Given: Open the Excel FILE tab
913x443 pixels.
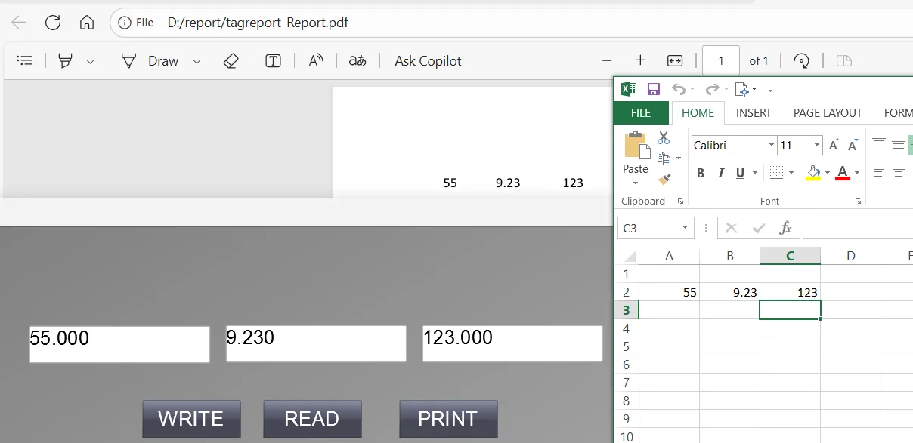Looking at the screenshot, I should pos(641,113).
